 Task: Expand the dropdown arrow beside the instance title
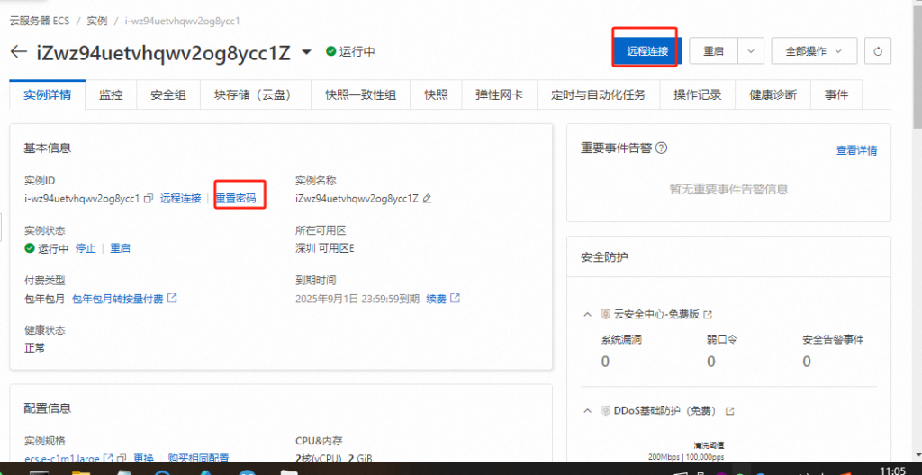[306, 51]
